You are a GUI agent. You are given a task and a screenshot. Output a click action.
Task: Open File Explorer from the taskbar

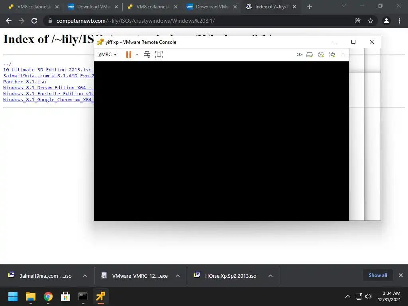(30, 296)
